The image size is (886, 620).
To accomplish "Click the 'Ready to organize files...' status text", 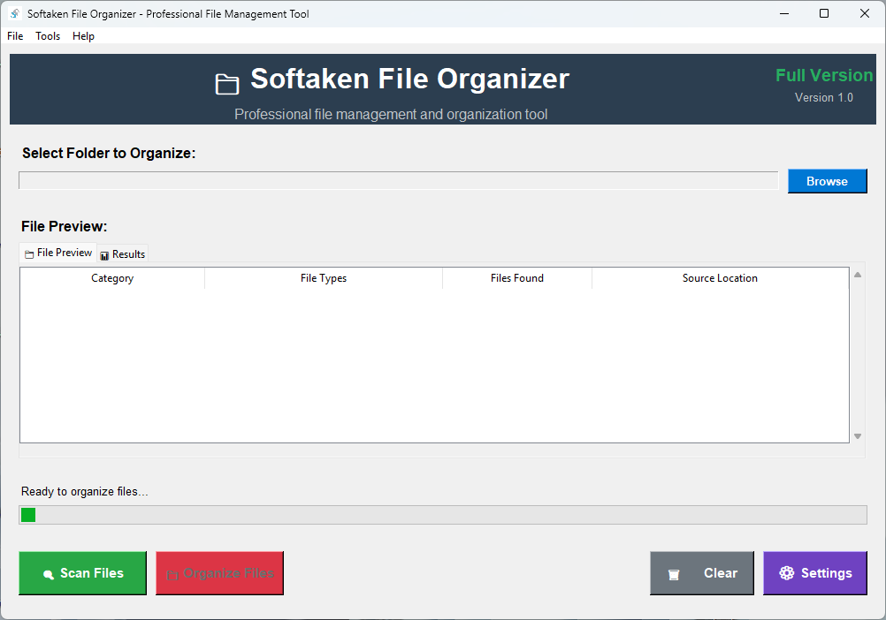I will pyautogui.click(x=85, y=491).
